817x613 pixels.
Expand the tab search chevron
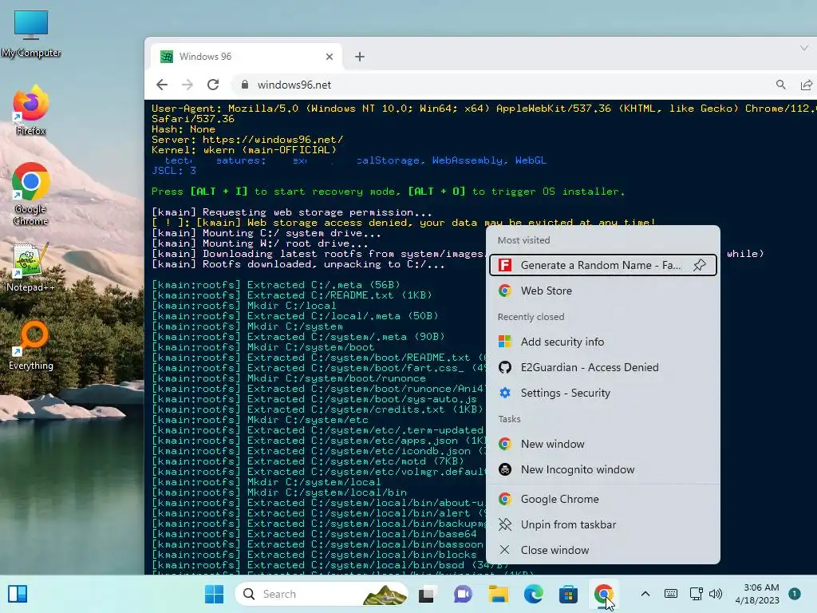(804, 48)
